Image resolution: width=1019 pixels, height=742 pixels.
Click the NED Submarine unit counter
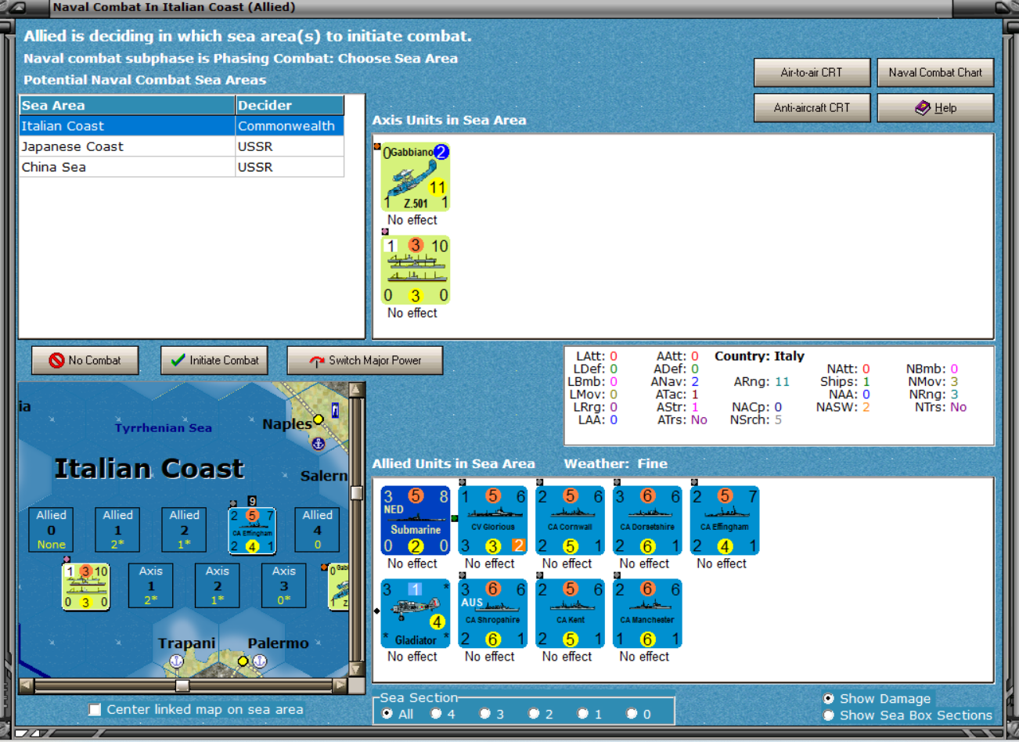point(416,520)
